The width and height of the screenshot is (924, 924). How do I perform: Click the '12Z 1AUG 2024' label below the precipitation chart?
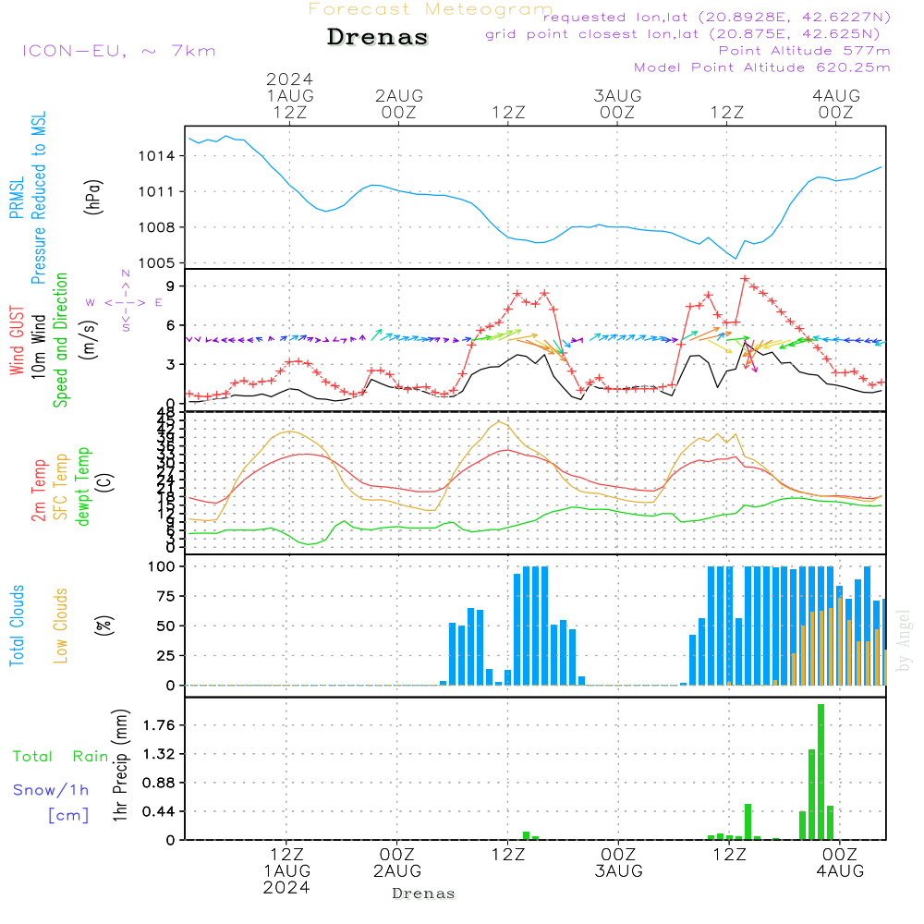tap(287, 871)
